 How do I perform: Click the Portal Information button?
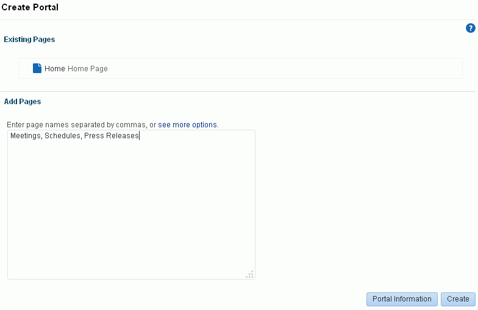402,299
